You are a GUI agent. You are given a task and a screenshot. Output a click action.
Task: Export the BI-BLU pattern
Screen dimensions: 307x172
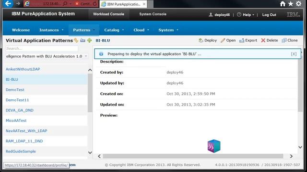pos(248,40)
